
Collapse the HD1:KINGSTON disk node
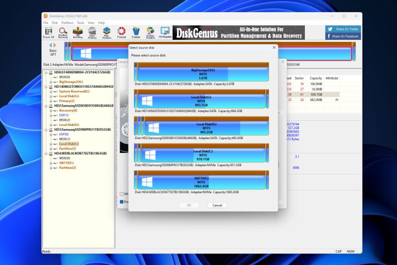pos(46,87)
